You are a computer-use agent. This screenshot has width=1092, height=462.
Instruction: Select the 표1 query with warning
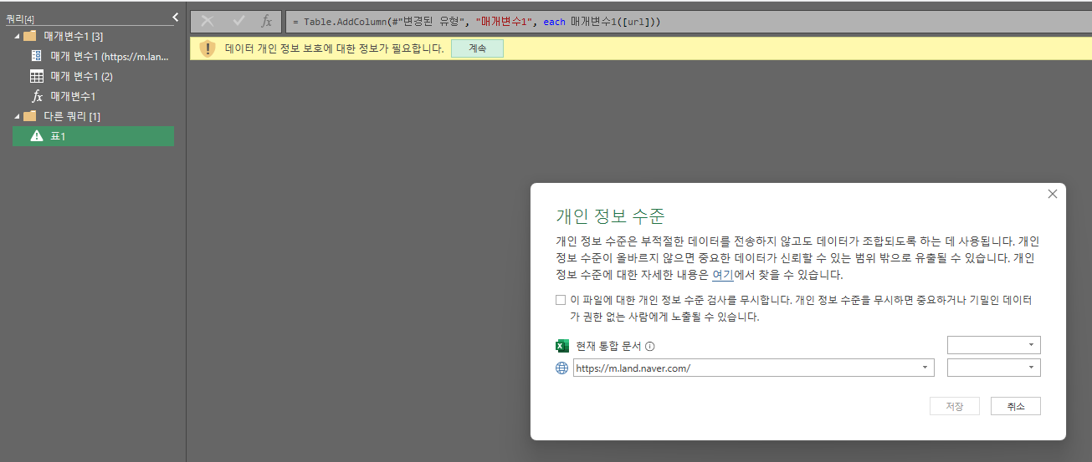[x=93, y=136]
